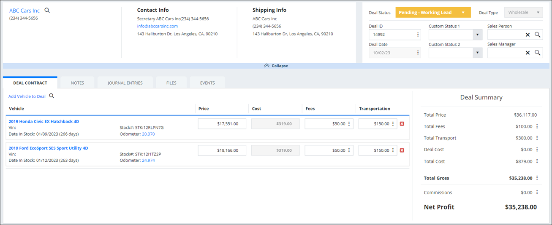Screen dimensions: 552x225
Task: Click Ford EcoSport cost field
Action: pyautogui.click(x=275, y=150)
